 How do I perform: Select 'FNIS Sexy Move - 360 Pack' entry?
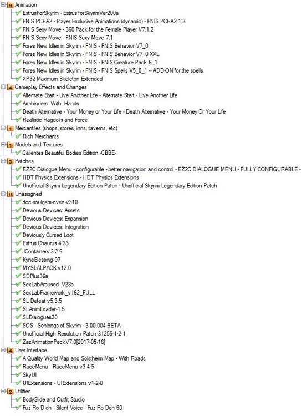tap(88, 29)
